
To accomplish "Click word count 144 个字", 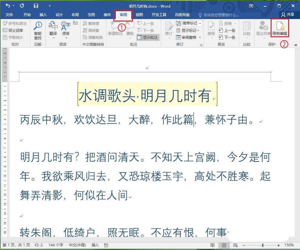I will coord(56,245).
